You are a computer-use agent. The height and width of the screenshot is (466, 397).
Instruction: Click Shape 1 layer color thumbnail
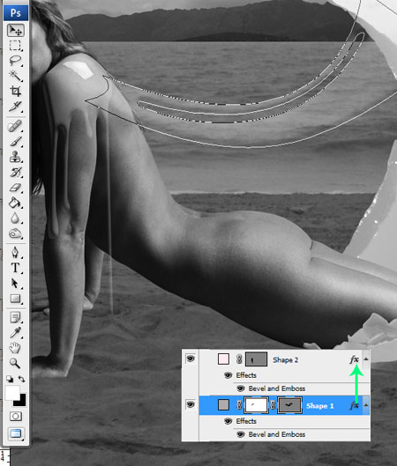pyautogui.click(x=223, y=405)
